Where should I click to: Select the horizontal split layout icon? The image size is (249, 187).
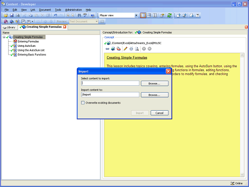[149, 16]
